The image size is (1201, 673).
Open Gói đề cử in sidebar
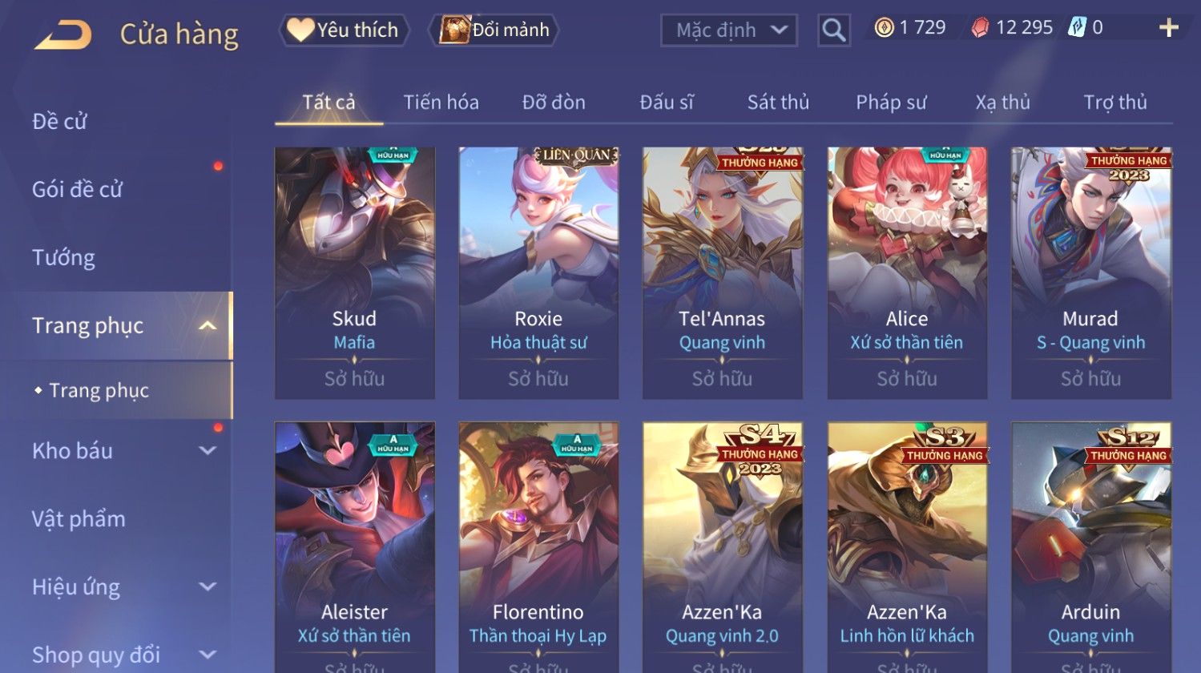77,190
